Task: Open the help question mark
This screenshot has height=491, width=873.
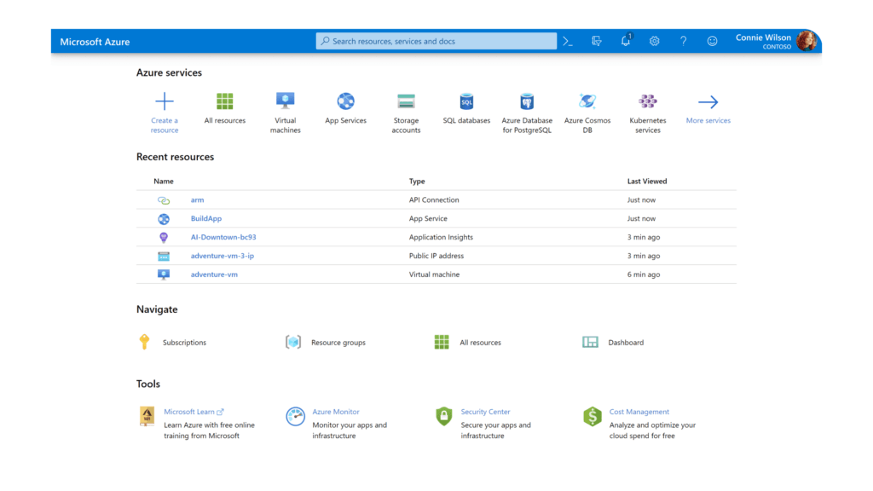Action: coord(683,41)
